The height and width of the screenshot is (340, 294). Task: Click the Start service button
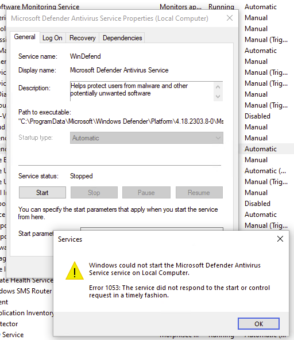tap(42, 193)
